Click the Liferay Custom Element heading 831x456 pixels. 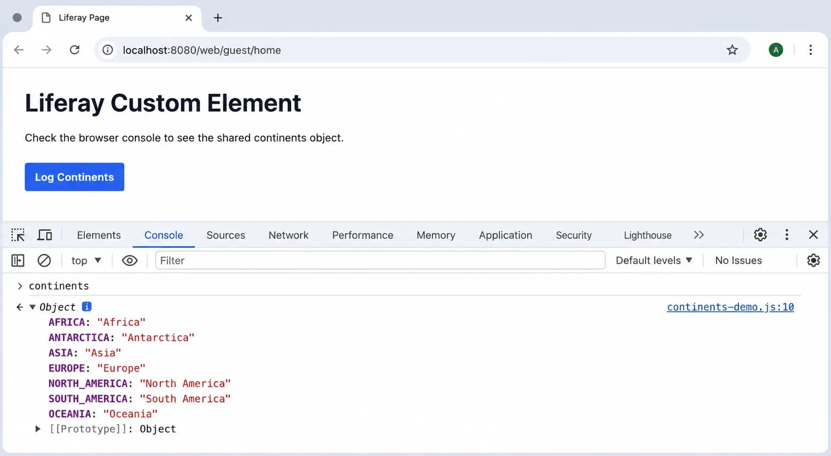[163, 103]
